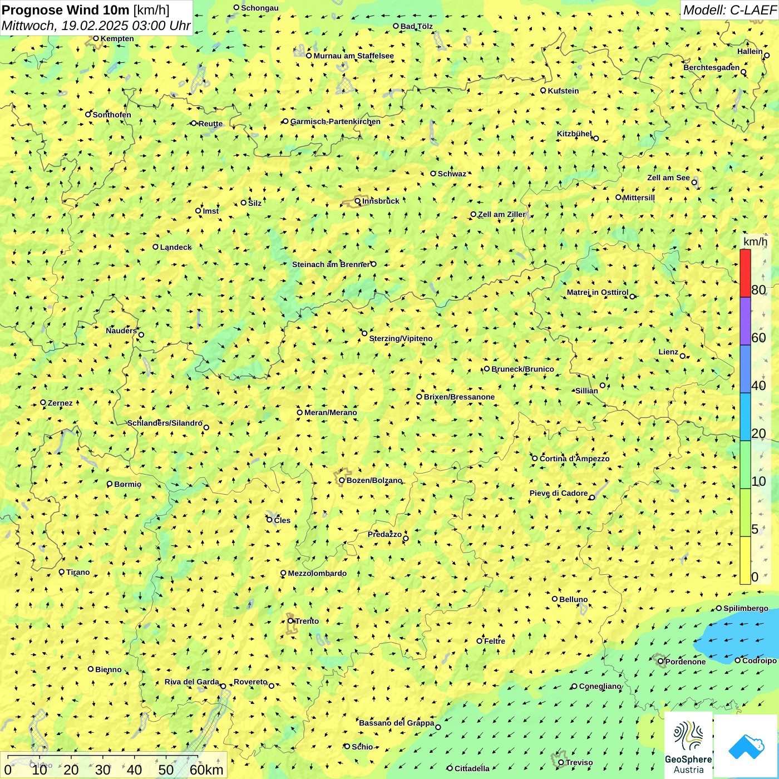Click the 'Cittadella' label
Image resolution: width=779 pixels, height=779 pixels.
click(472, 768)
